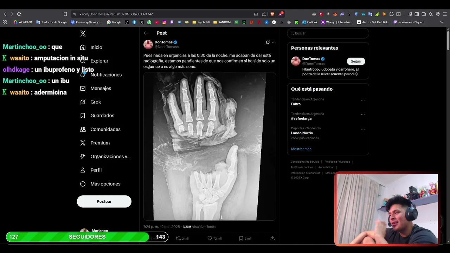This screenshot has width=450, height=253.
Task: Open Política de cookies link
Action: coord(302,167)
